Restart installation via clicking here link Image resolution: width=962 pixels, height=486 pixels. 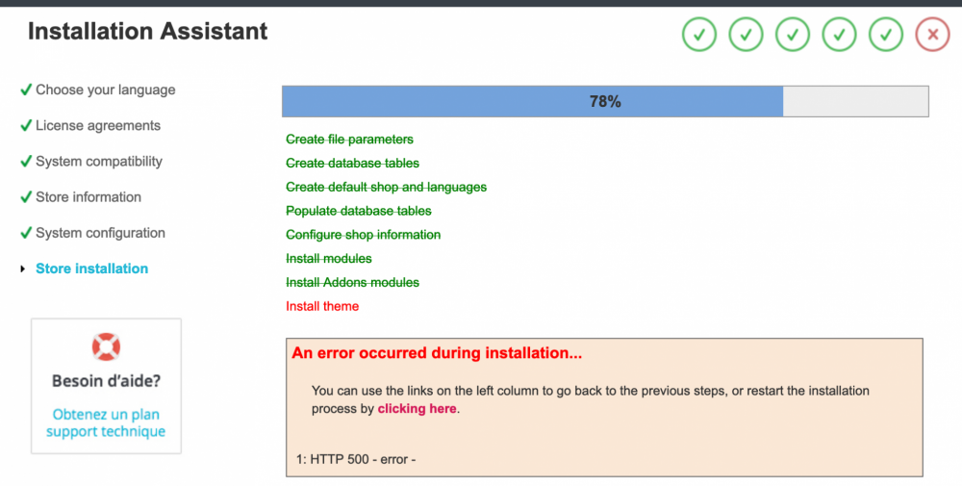click(x=418, y=409)
